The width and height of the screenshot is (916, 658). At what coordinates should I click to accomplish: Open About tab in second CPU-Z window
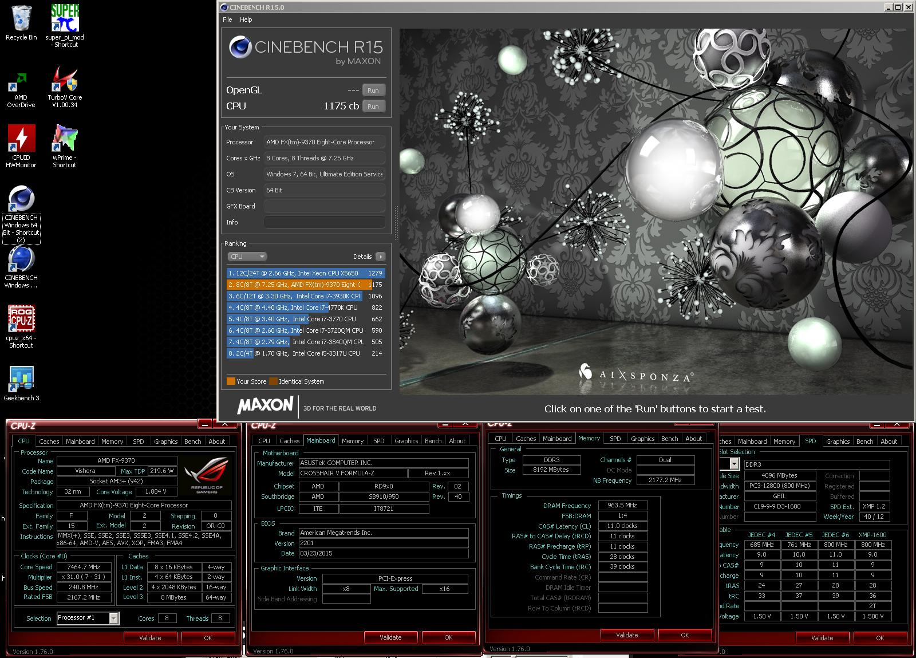point(457,441)
